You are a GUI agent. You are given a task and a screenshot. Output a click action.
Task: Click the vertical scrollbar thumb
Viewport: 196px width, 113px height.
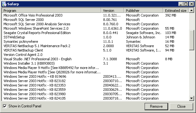[x=191, y=40]
